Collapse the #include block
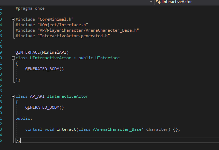This screenshot has height=150, width=219. point(13,20)
